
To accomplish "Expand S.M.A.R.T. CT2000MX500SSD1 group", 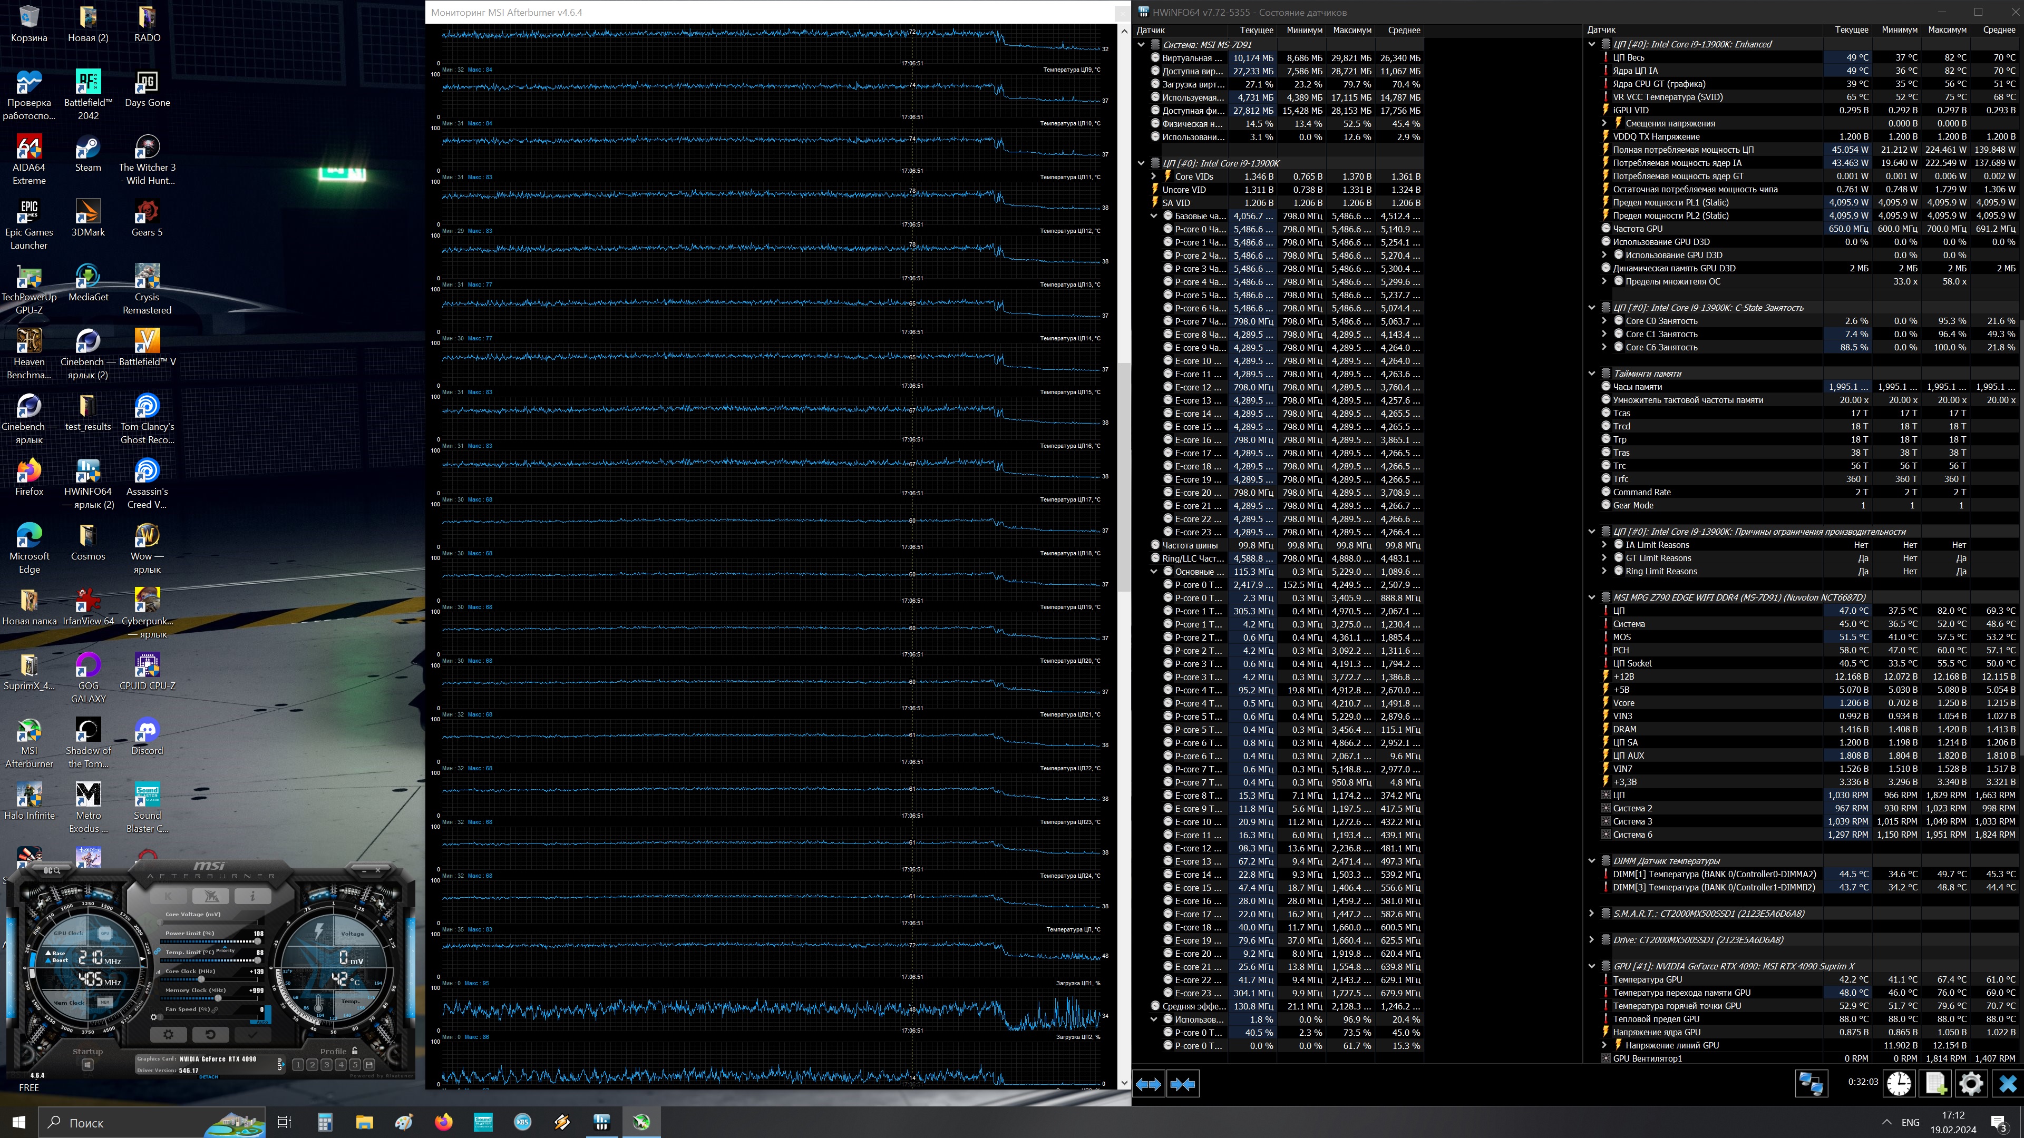I will (1592, 914).
